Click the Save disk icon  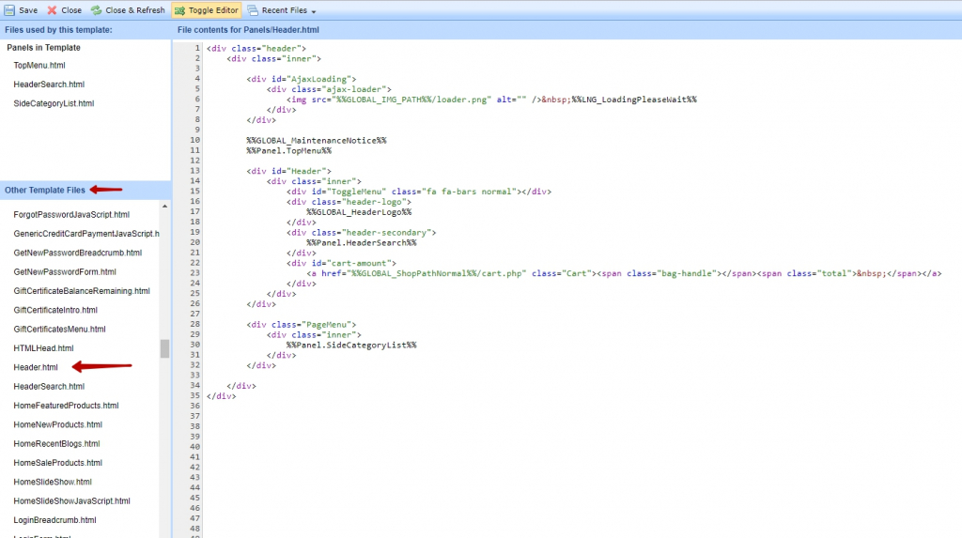(9, 10)
